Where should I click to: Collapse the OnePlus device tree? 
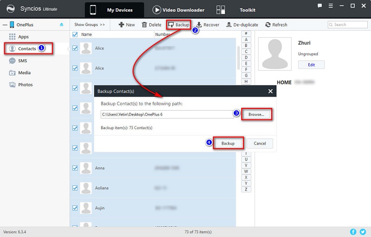5,25
